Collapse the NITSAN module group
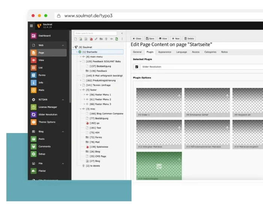263x217 pixels. (63, 100)
